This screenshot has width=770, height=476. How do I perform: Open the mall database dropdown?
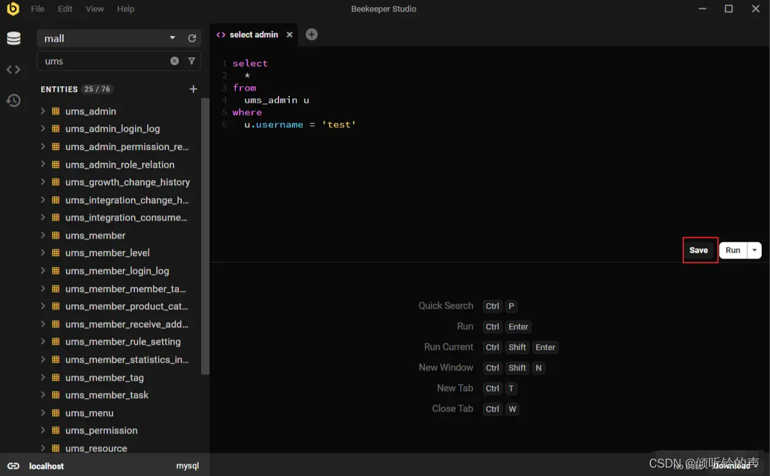(x=172, y=38)
